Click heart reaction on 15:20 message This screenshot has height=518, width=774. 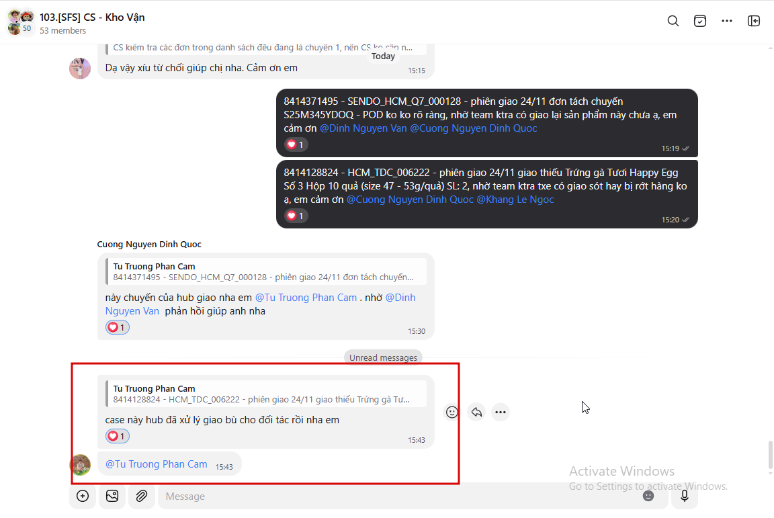[296, 216]
